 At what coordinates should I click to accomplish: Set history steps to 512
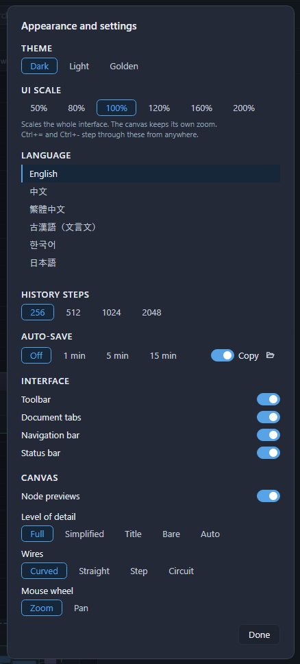73,313
